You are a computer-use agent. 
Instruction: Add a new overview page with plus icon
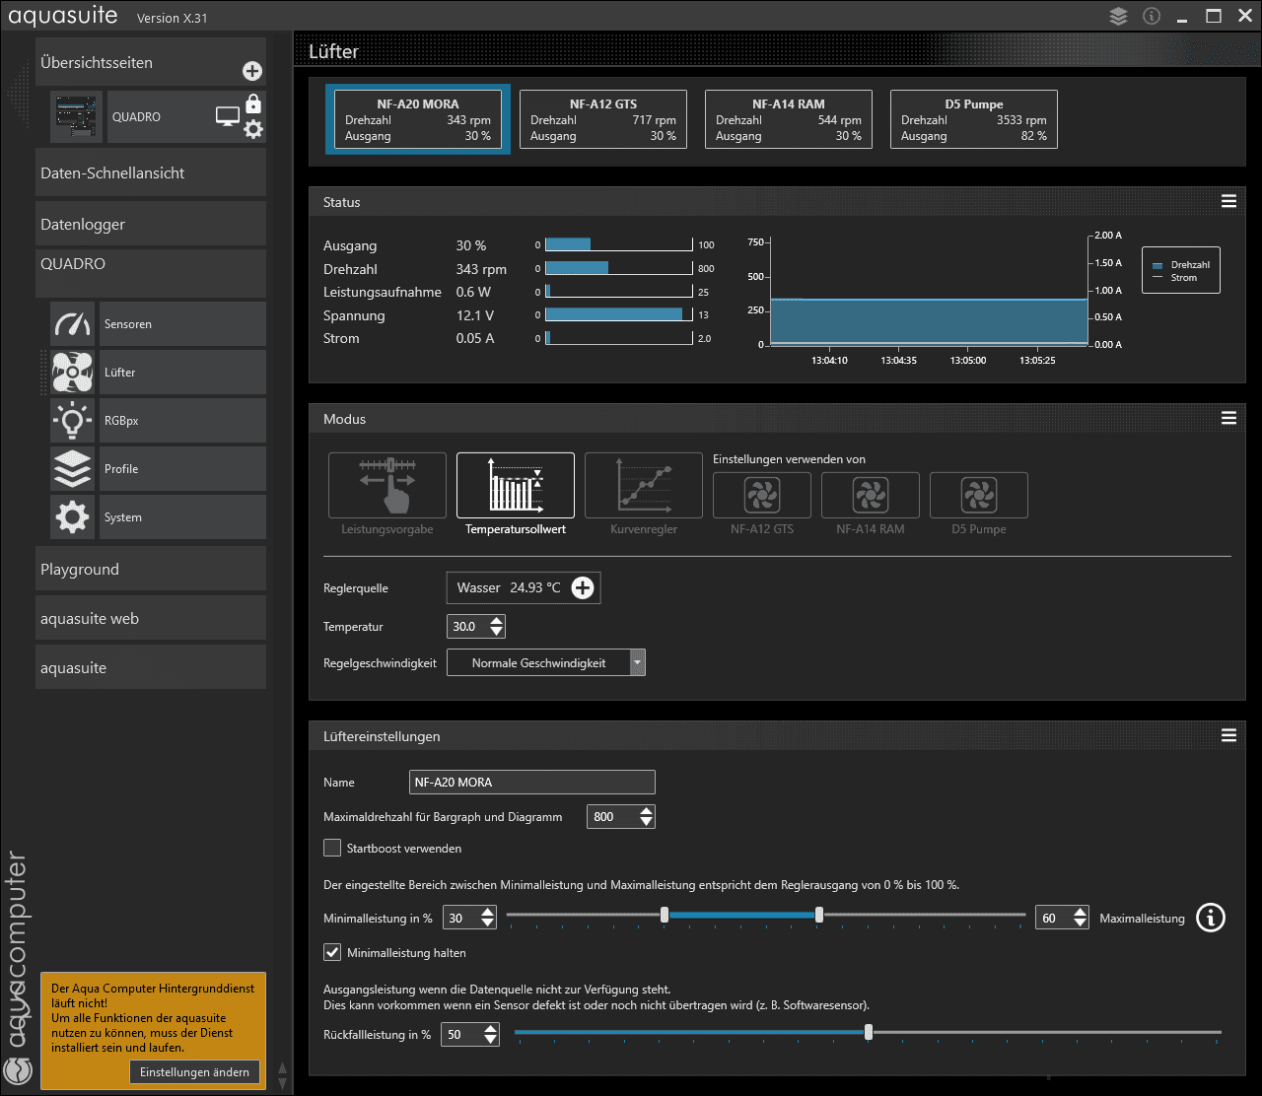252,71
